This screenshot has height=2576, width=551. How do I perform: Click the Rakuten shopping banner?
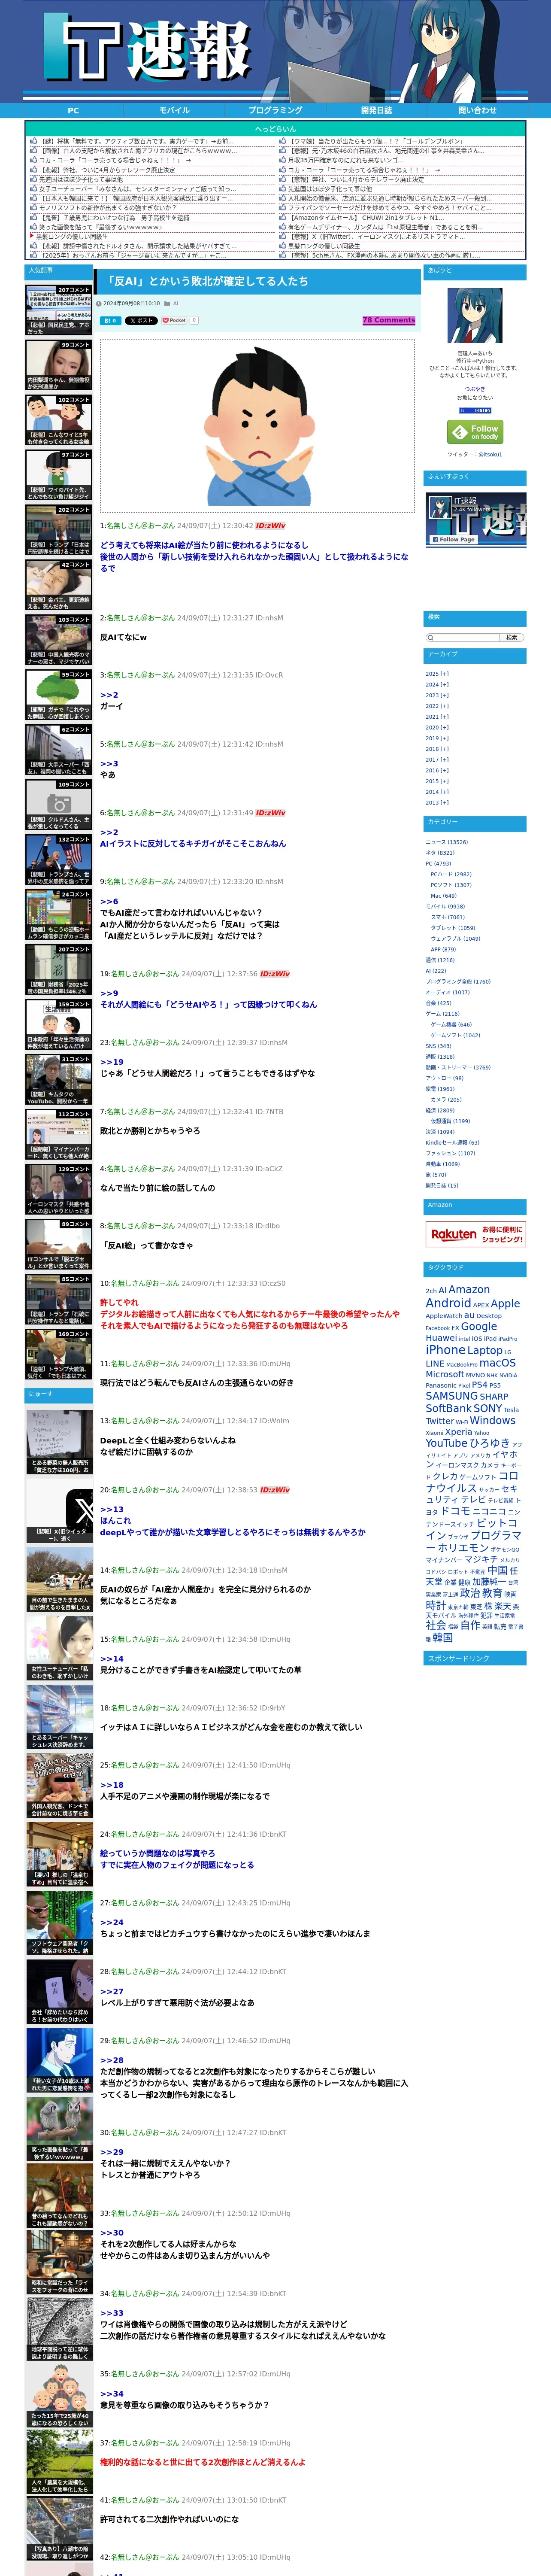[x=475, y=1234]
